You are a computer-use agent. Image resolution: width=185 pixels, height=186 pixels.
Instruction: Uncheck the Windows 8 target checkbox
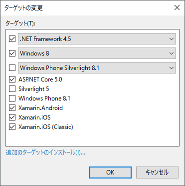(12, 53)
